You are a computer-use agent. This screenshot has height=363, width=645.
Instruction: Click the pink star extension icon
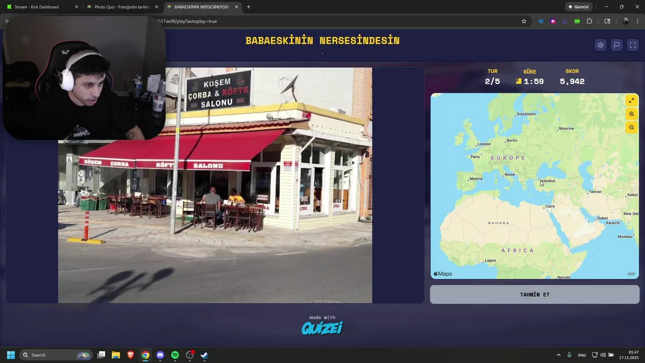[553, 21]
